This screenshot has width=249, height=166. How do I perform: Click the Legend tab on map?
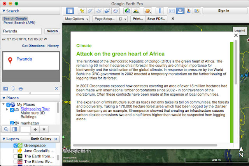[240, 30]
